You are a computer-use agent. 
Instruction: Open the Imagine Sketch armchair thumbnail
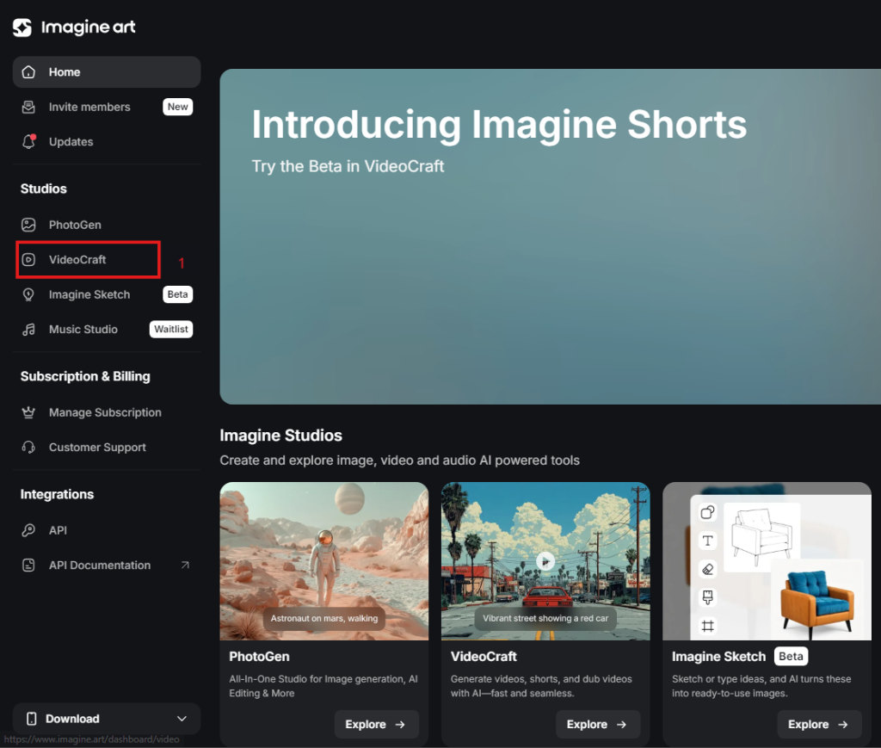767,561
